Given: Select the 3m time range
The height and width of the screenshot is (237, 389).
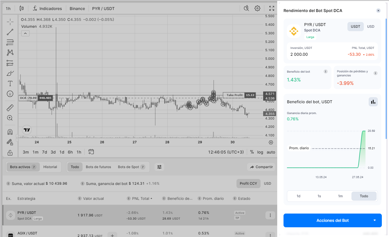Looking at the screenshot, I should (x=26, y=152).
